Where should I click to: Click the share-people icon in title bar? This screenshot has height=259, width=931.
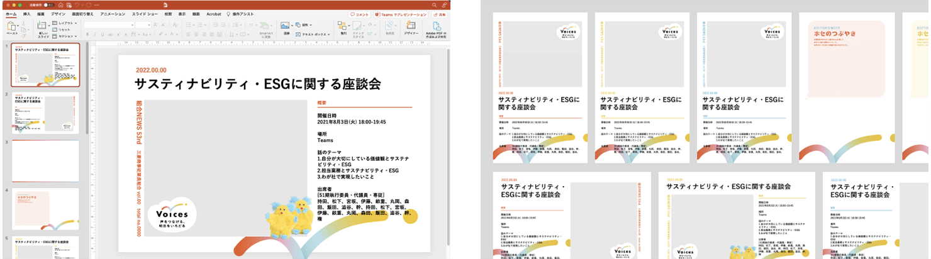click(x=444, y=5)
